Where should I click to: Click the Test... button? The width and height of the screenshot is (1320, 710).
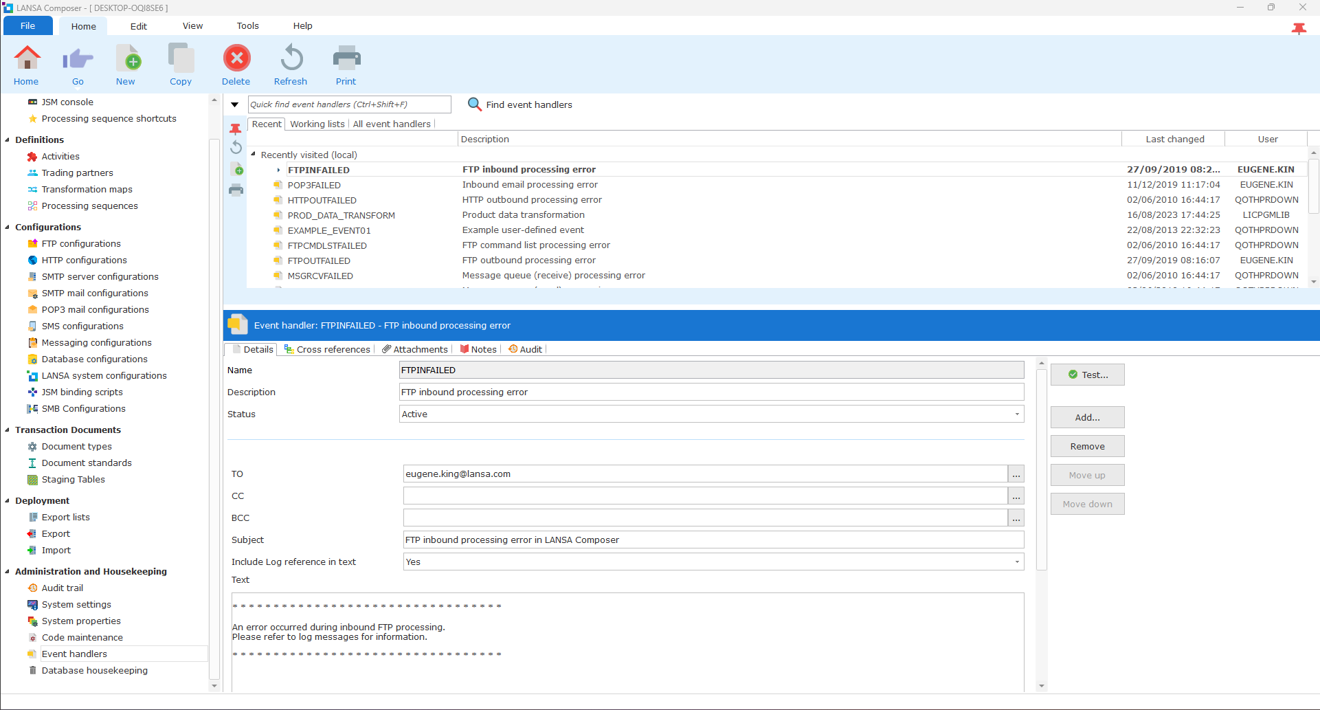(1088, 375)
